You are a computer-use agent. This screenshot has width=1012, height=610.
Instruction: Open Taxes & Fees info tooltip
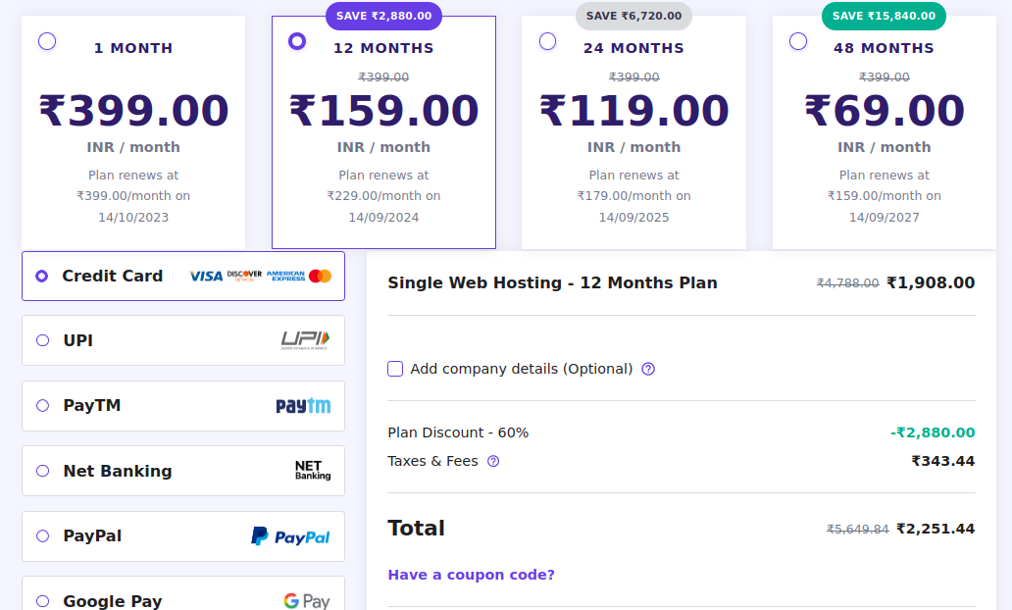click(x=493, y=461)
